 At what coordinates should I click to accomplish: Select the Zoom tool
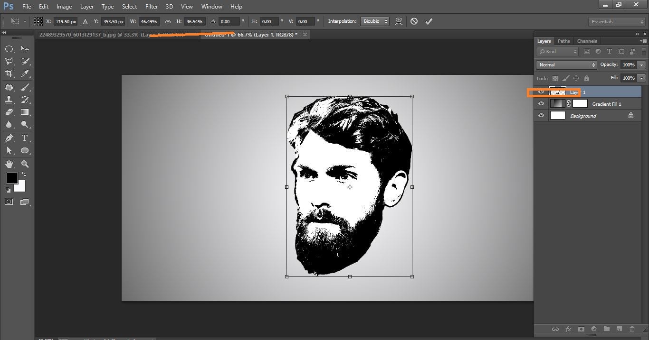click(x=25, y=164)
